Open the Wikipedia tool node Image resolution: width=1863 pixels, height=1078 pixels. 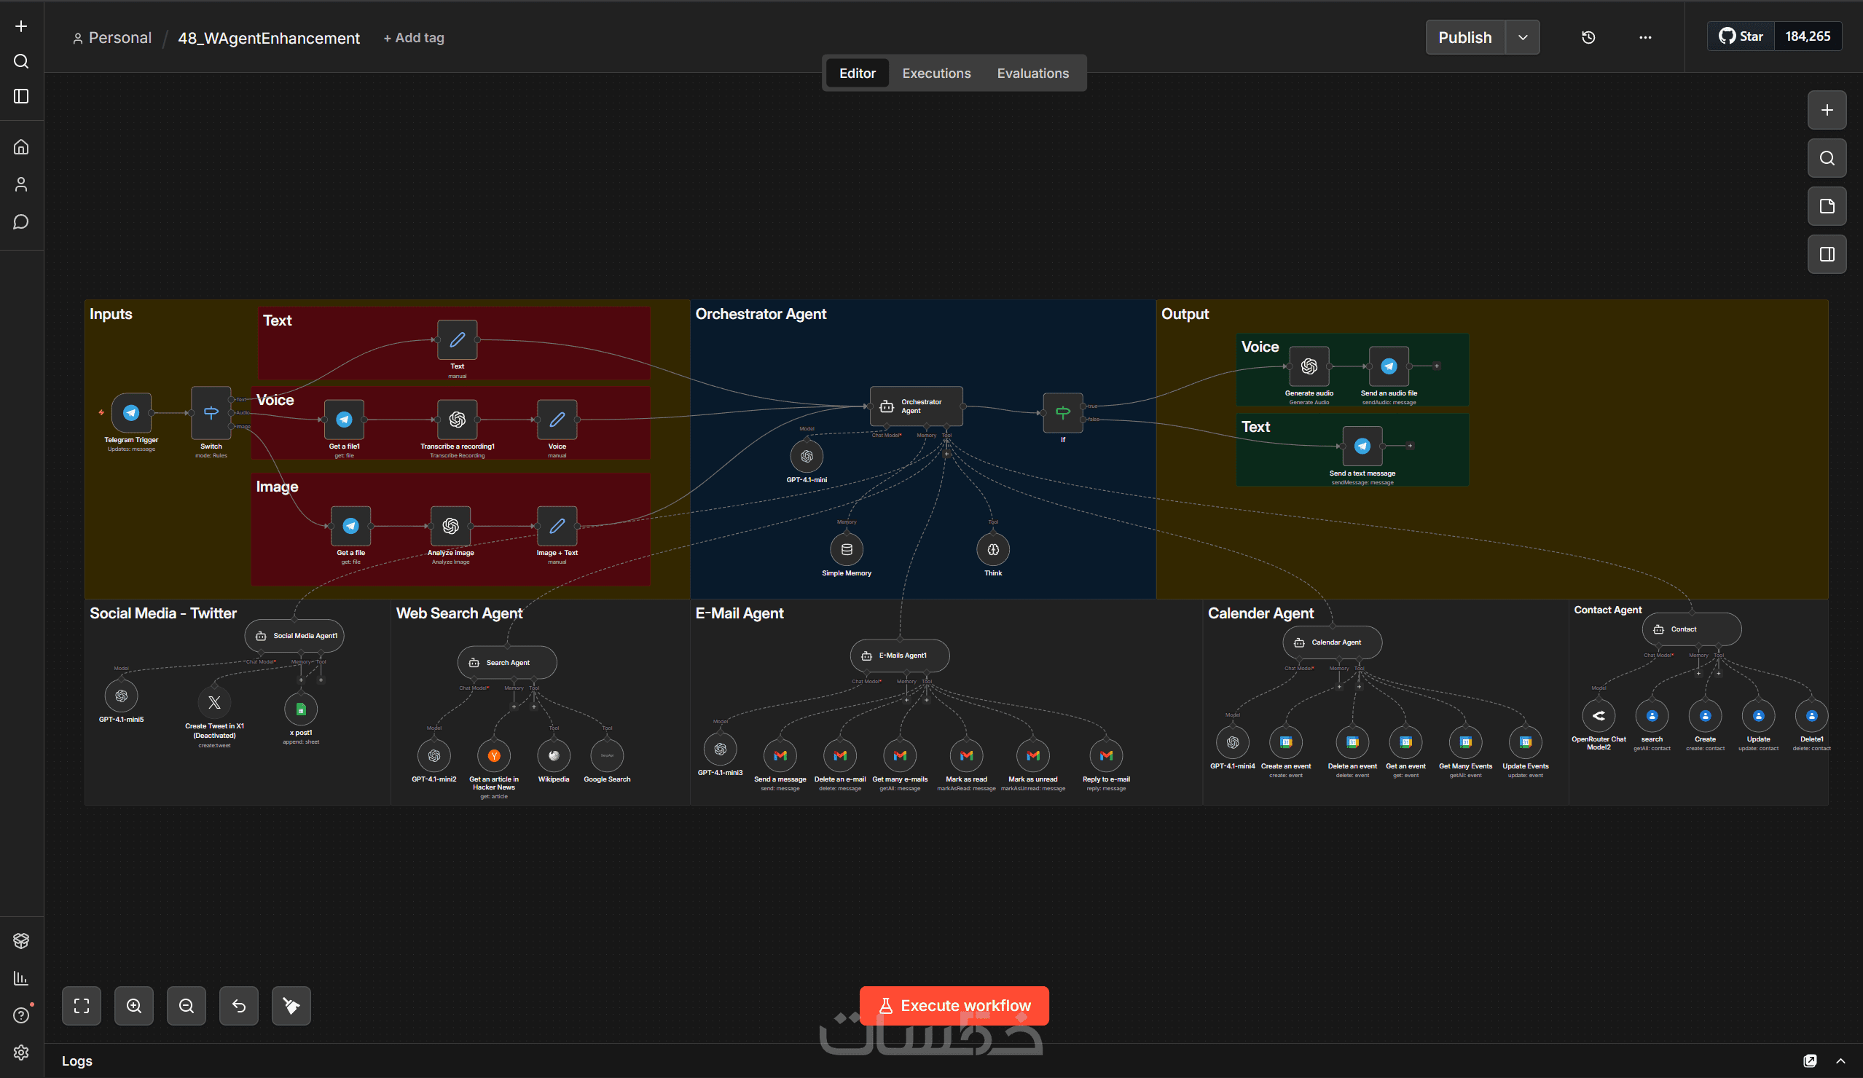554,756
